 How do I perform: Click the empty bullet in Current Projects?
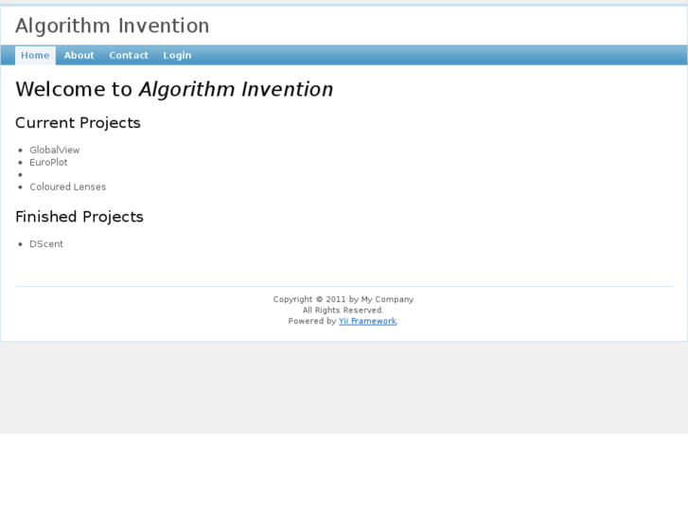21,175
